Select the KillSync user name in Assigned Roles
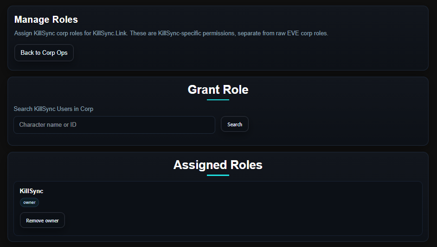 pos(32,191)
